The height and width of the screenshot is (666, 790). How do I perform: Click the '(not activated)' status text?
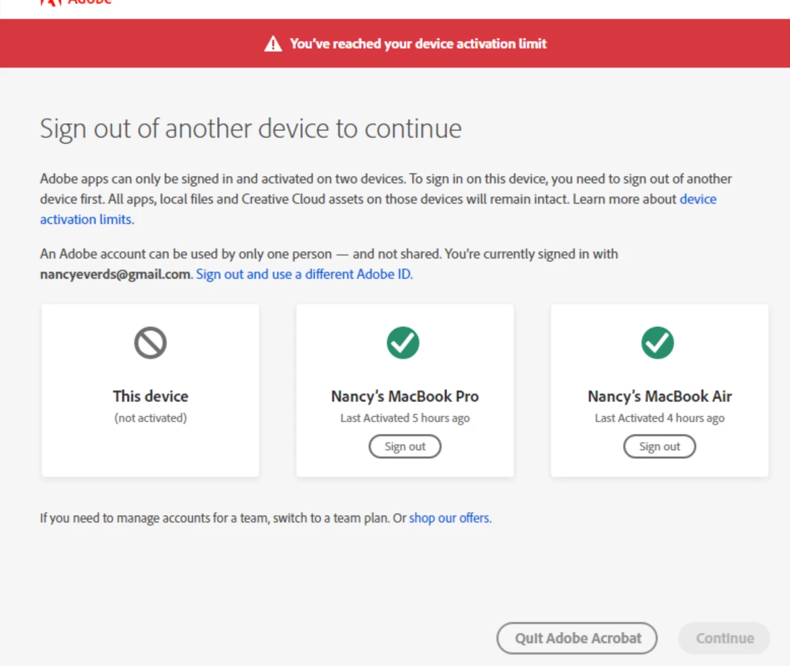coord(151,418)
